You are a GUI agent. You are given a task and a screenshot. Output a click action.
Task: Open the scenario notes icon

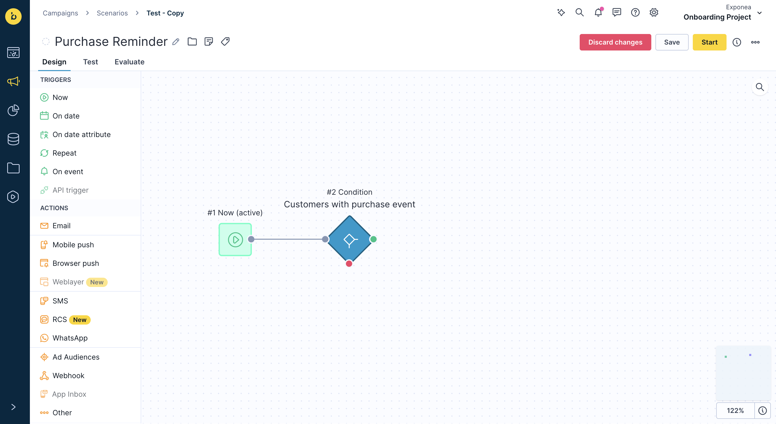(208, 41)
